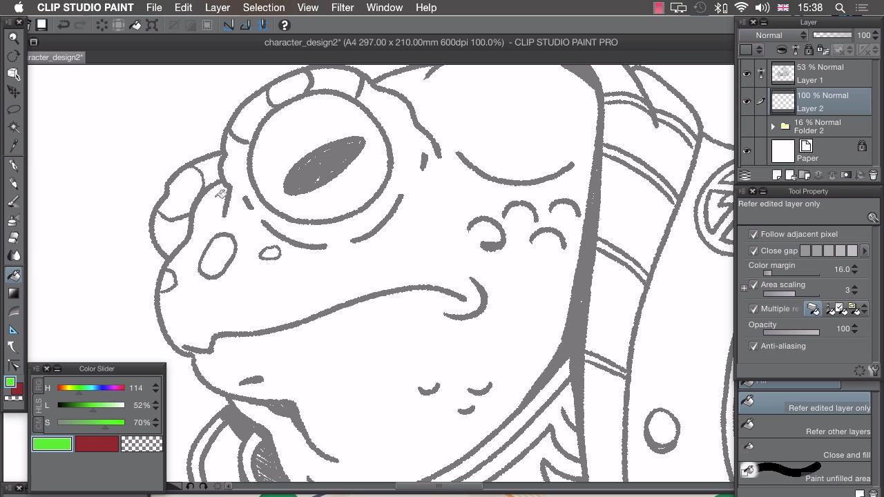The height and width of the screenshot is (497, 884).
Task: Open the Selection menu
Action: tap(264, 8)
